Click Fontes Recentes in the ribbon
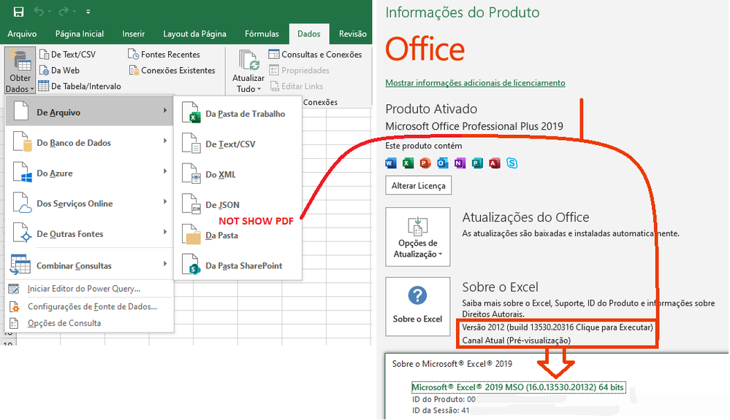730x420 pixels. 164,55
